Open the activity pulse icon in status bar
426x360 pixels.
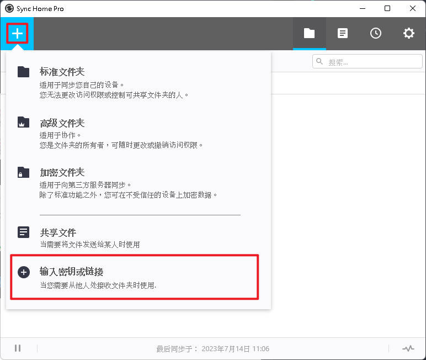pyautogui.click(x=408, y=348)
